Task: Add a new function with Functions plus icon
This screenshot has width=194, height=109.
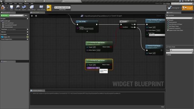Action: click(28, 29)
